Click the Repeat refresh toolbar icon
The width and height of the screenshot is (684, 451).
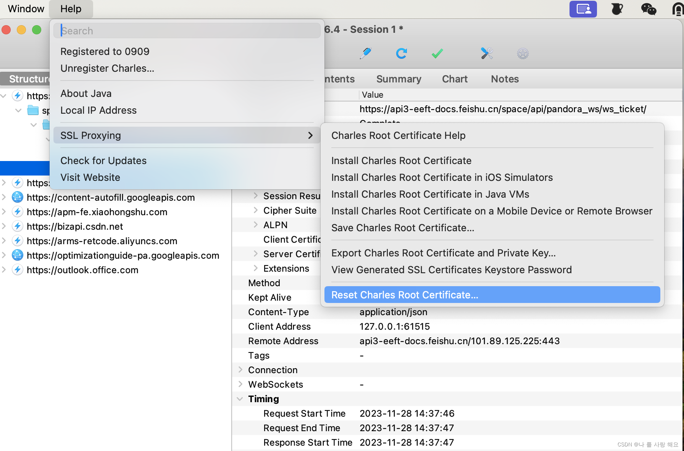[402, 53]
